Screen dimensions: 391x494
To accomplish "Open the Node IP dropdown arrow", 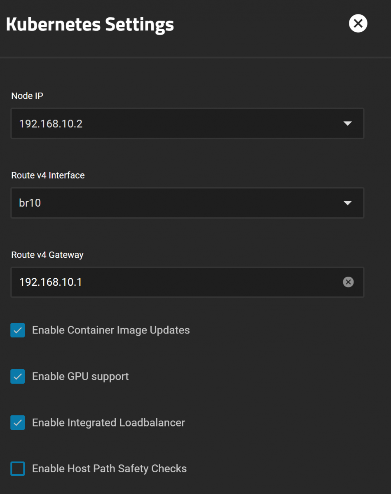I will tap(347, 123).
